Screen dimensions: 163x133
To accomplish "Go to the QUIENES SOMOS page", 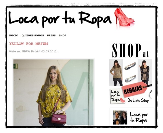I will 33,35.
